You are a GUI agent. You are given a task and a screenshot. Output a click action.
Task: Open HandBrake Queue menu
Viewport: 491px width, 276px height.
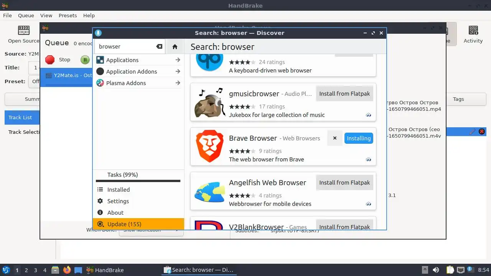coord(26,15)
